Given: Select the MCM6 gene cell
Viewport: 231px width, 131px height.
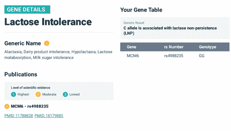Looking at the screenshot, I should [133, 56].
